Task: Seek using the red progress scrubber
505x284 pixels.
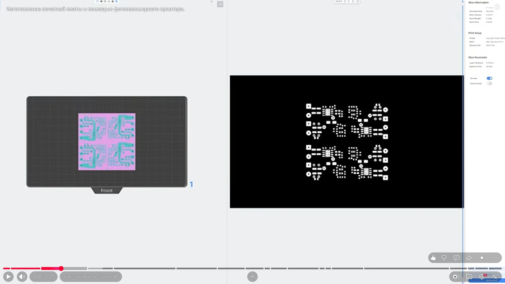Action: 61,268
